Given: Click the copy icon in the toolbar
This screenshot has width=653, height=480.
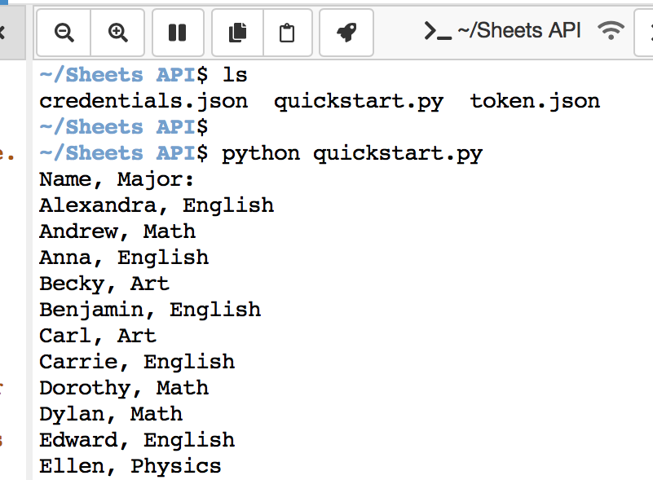Looking at the screenshot, I should (238, 33).
